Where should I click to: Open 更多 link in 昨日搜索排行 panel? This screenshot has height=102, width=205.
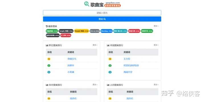click(95, 45)
